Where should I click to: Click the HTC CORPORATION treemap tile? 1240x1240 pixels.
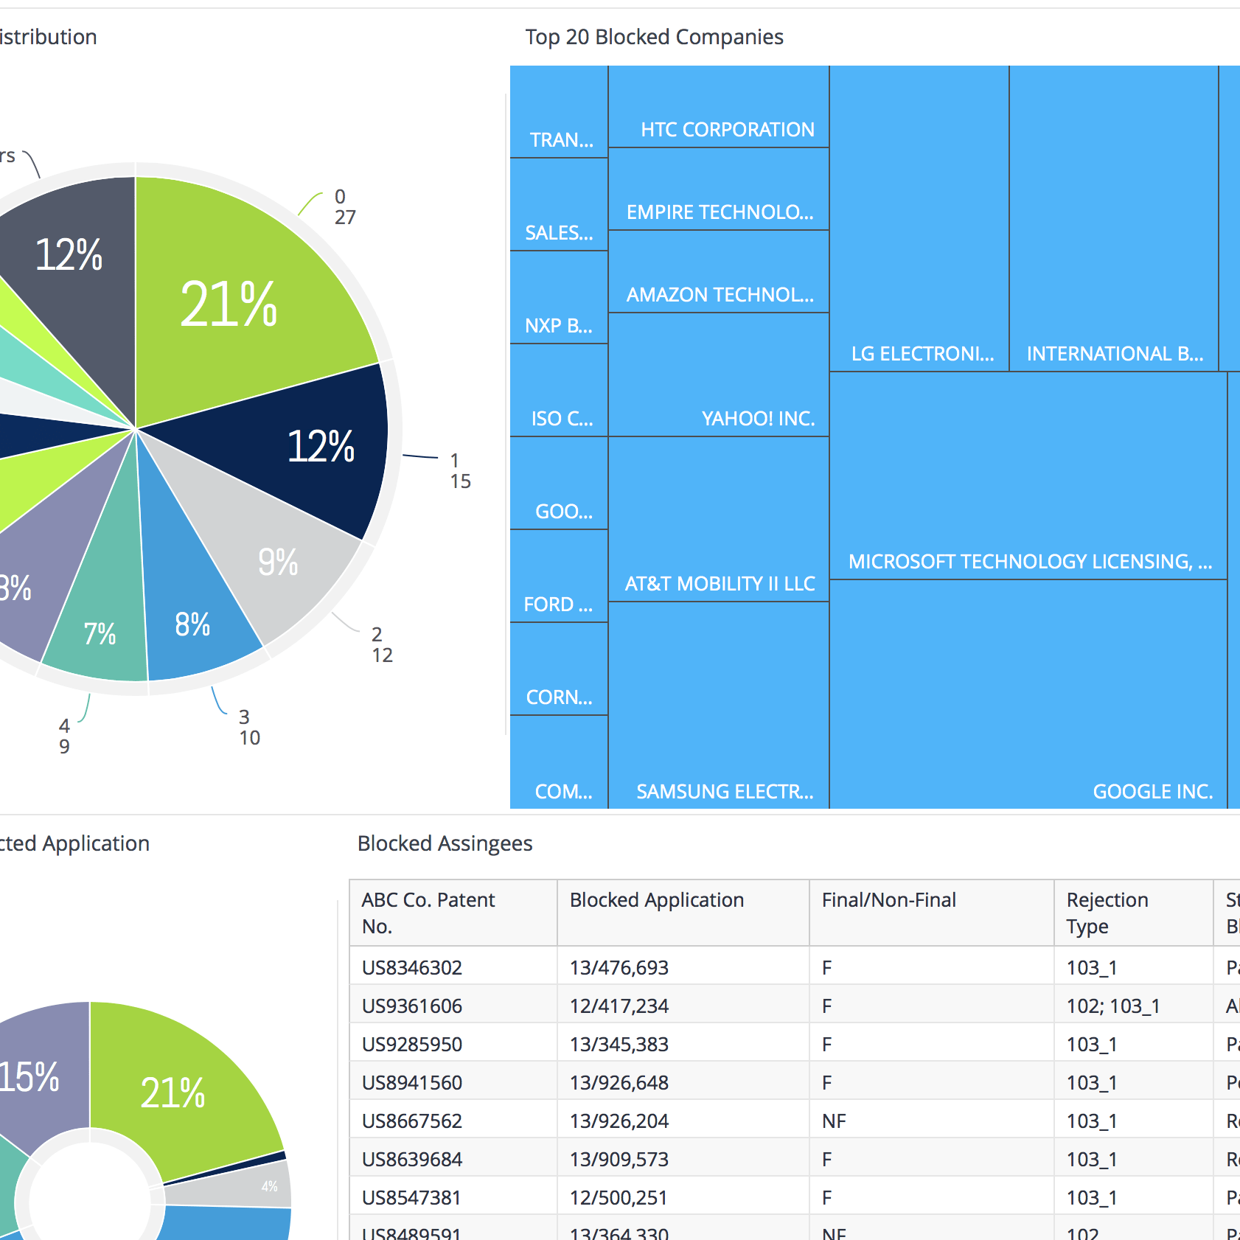[719, 107]
